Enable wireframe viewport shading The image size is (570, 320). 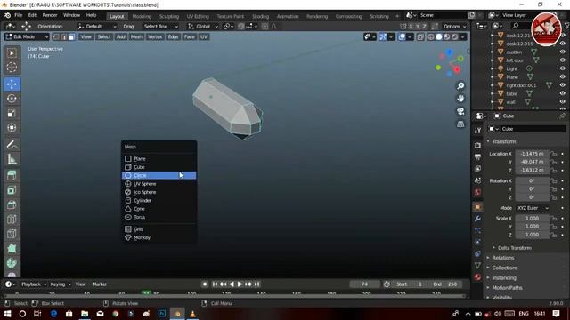(431, 37)
